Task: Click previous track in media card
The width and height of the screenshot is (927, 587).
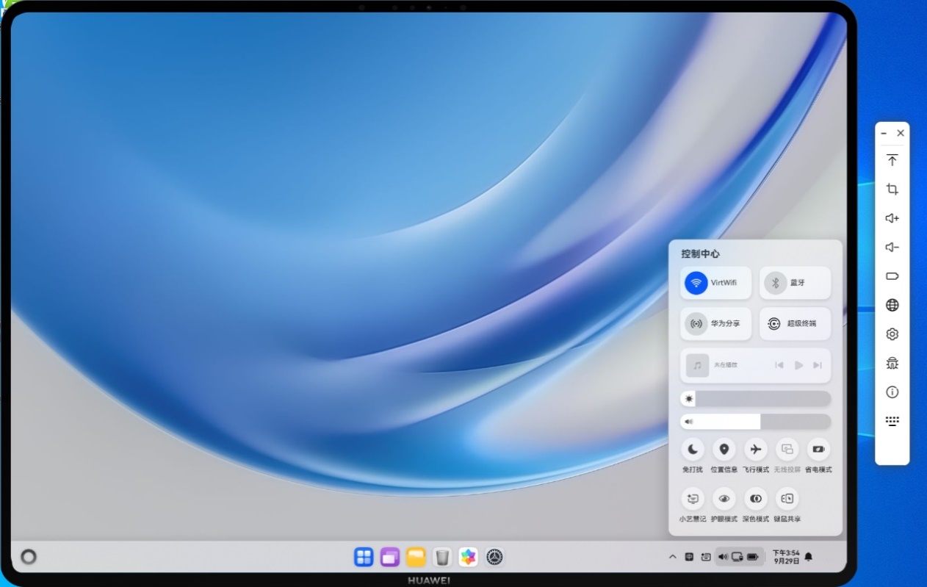Action: pyautogui.click(x=779, y=365)
